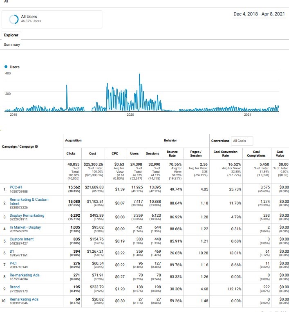289x312 pixels.
Task: Sort by Goal Completions column header
Action: click(x=256, y=153)
